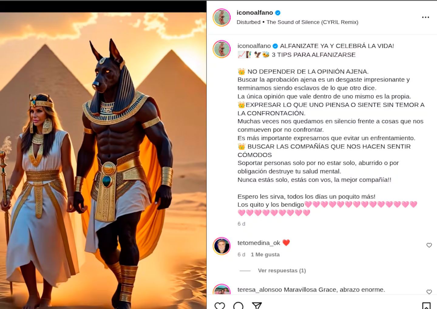Like the post with the bottom heart icon

tap(220, 305)
